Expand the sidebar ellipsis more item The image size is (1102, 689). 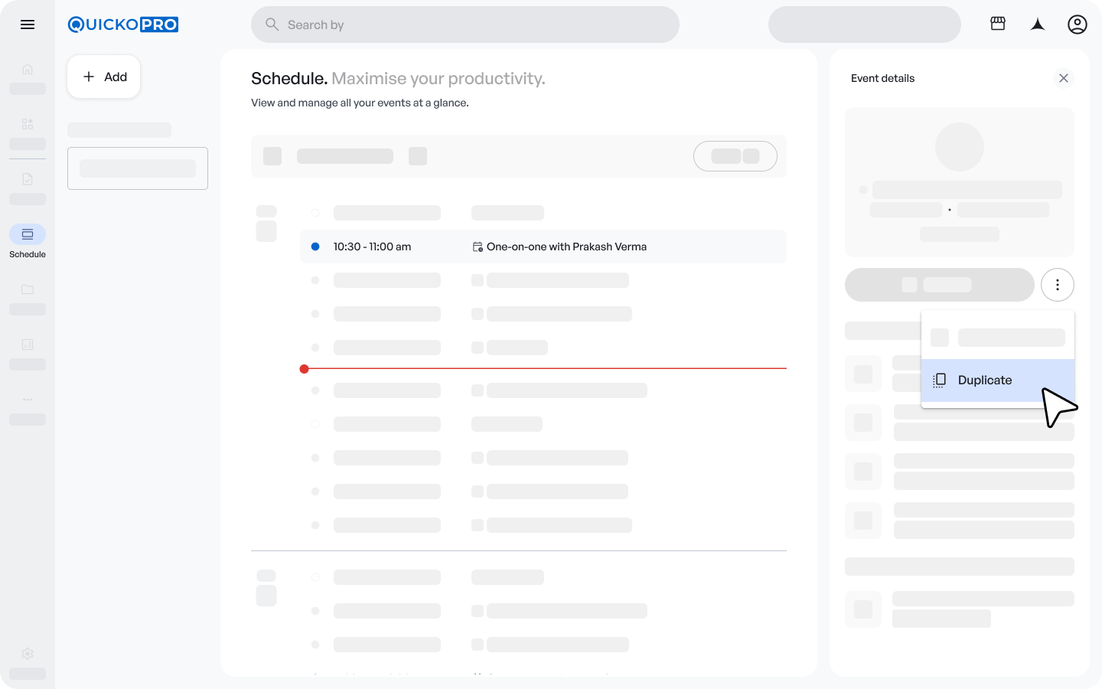pos(28,400)
